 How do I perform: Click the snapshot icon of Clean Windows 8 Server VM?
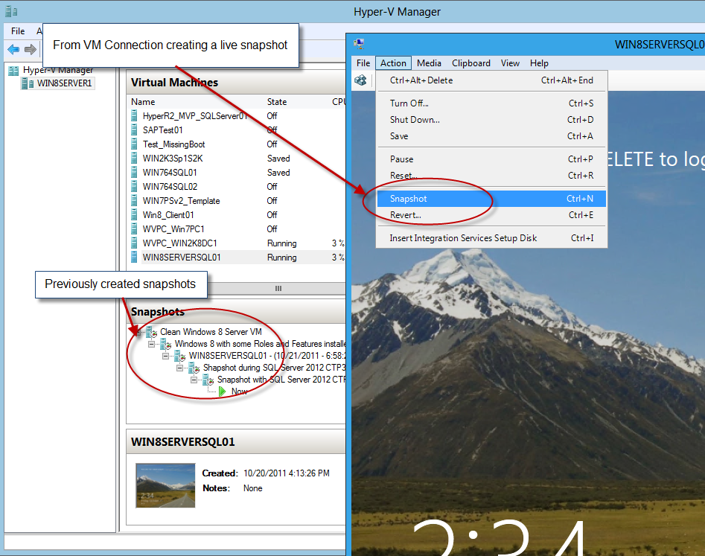(152, 332)
